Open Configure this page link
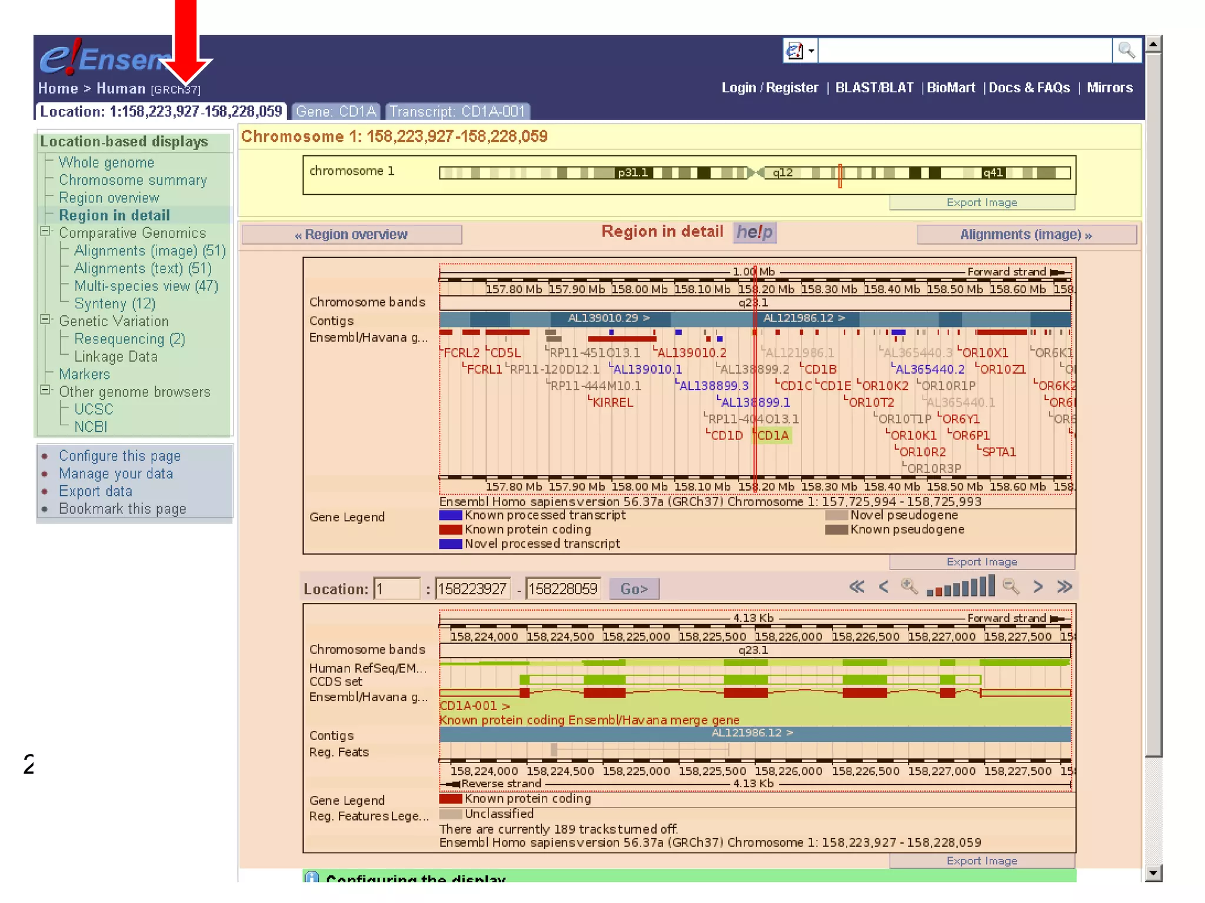 click(x=119, y=456)
